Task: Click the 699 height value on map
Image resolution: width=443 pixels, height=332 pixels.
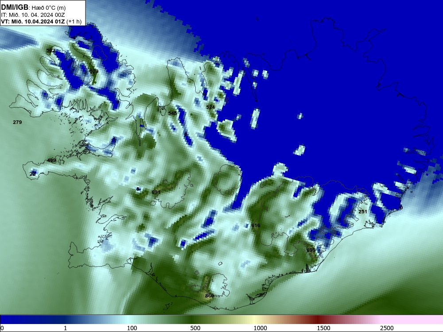Action: 311,250
